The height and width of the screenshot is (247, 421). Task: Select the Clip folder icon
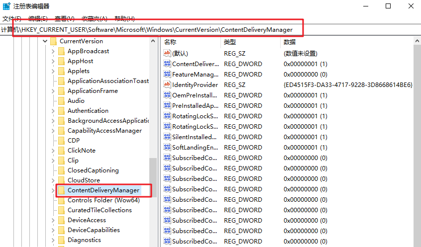pyautogui.click(x=62, y=161)
